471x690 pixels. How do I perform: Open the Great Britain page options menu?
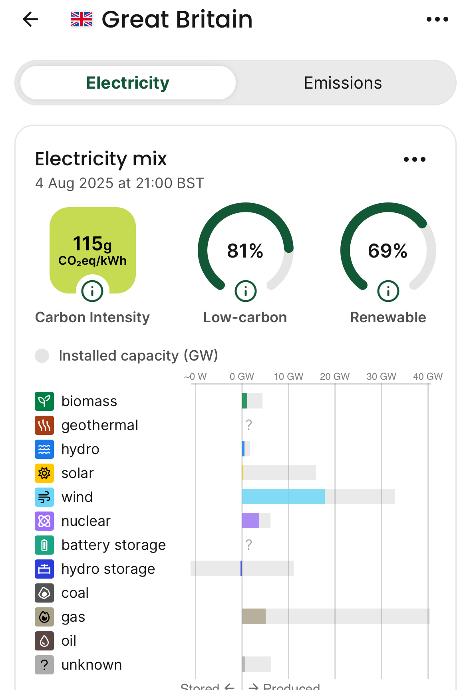(437, 19)
